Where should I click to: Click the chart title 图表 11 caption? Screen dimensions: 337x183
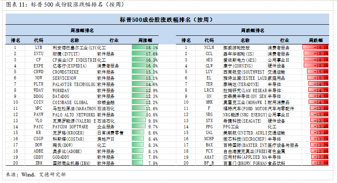pos(65,4)
